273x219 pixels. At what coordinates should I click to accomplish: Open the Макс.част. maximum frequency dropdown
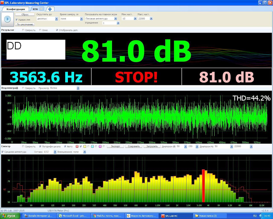[x=151, y=19]
